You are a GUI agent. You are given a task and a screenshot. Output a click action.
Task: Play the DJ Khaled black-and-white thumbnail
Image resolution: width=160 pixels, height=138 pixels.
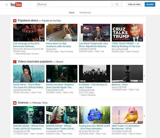95,74
